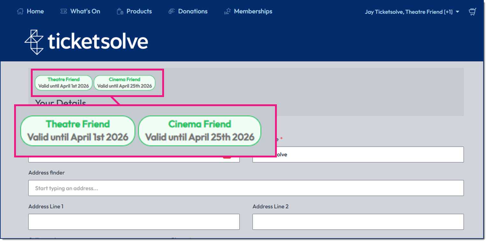Click the What's On ticket icon
Viewport: 487px width, 242px height.
coord(64,11)
